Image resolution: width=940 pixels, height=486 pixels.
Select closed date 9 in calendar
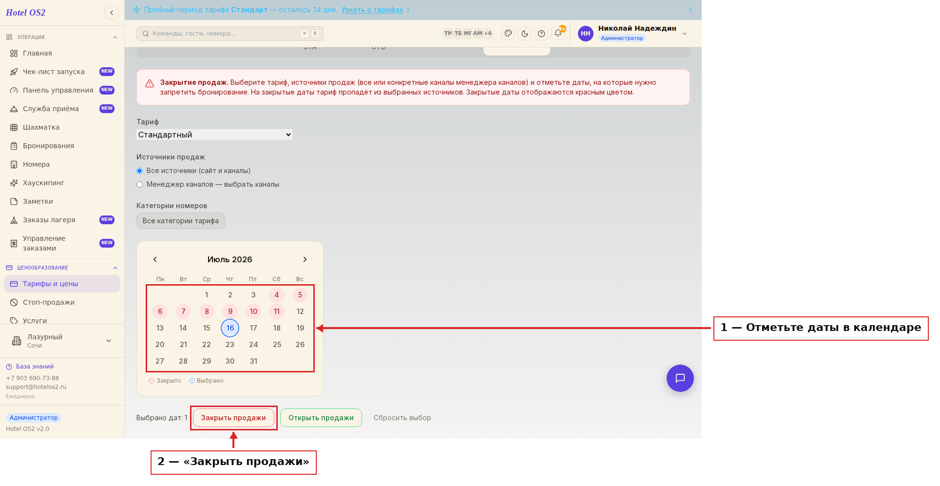(x=230, y=311)
